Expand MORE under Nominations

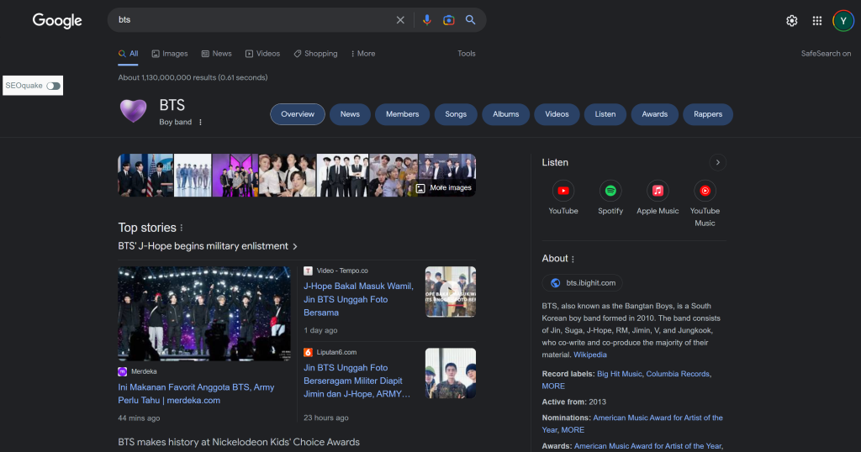[x=573, y=430]
